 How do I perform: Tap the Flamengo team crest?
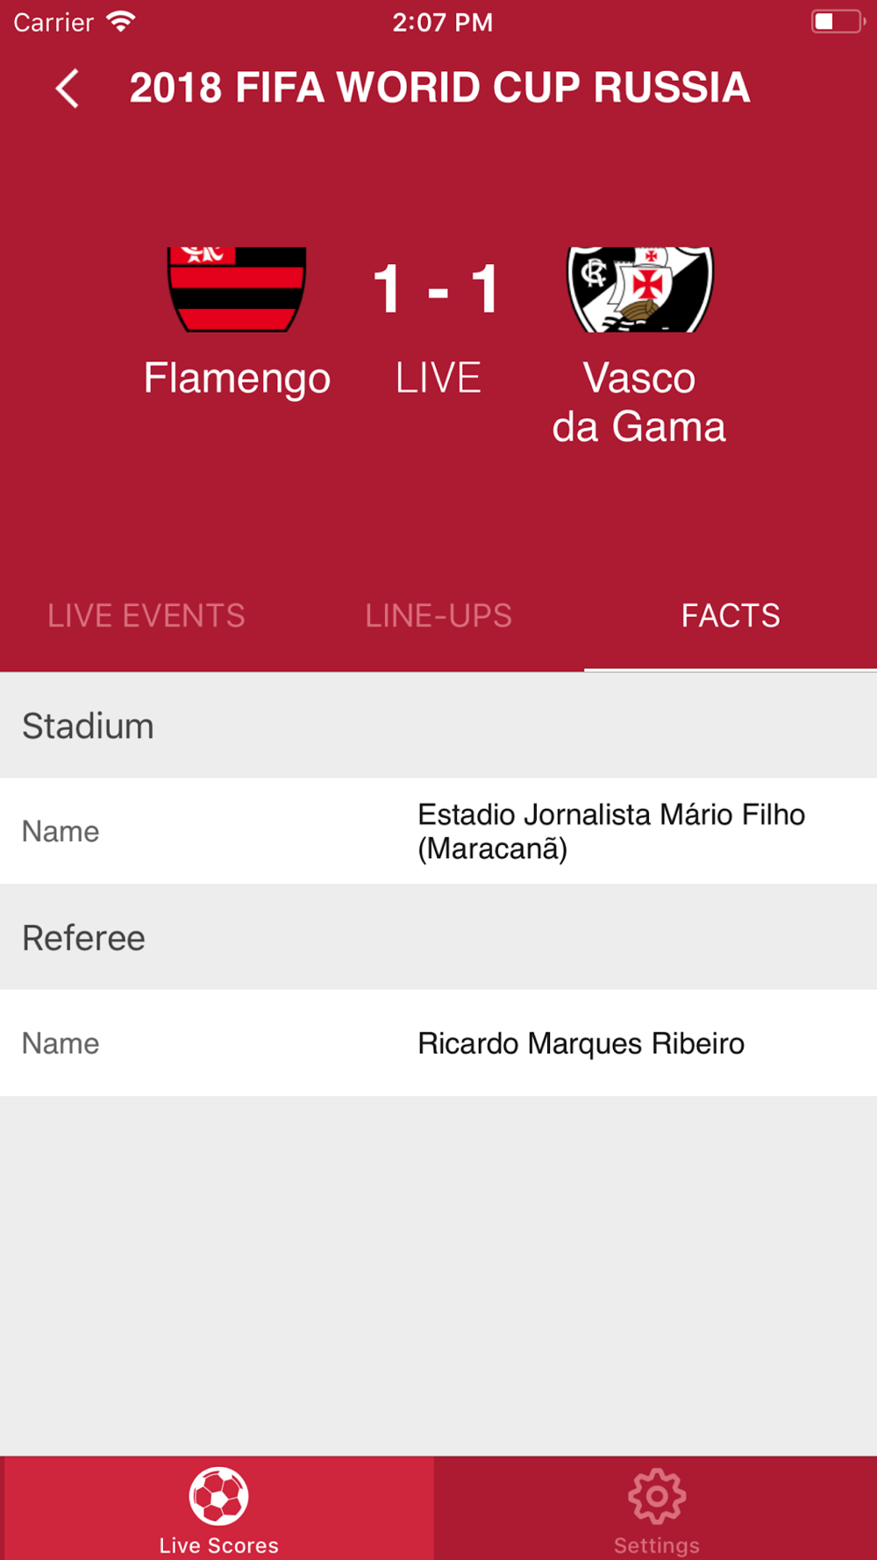click(237, 290)
